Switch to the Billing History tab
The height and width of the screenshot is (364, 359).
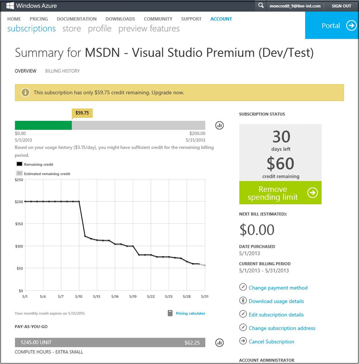(62, 71)
